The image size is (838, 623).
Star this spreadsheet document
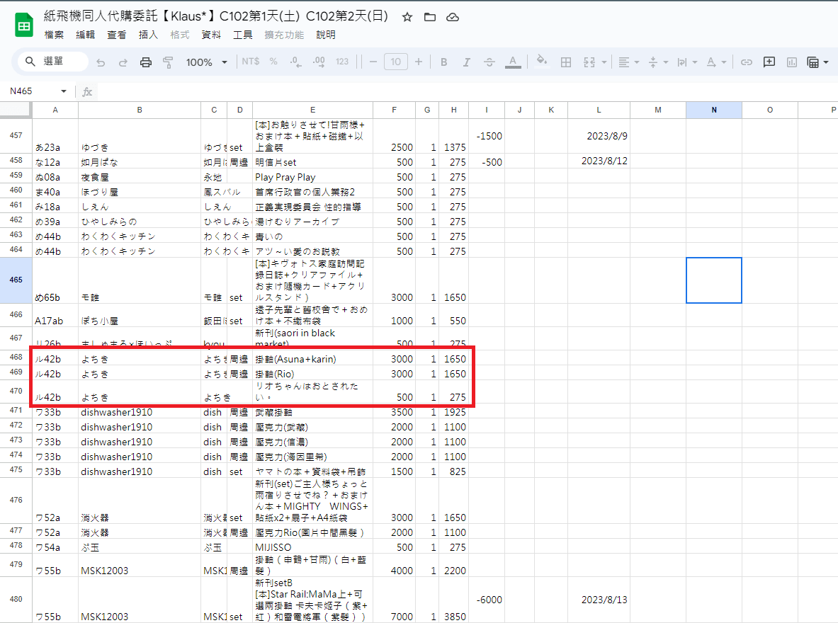point(407,17)
